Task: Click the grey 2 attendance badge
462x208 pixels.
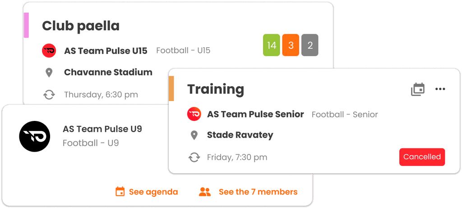Action: point(310,45)
